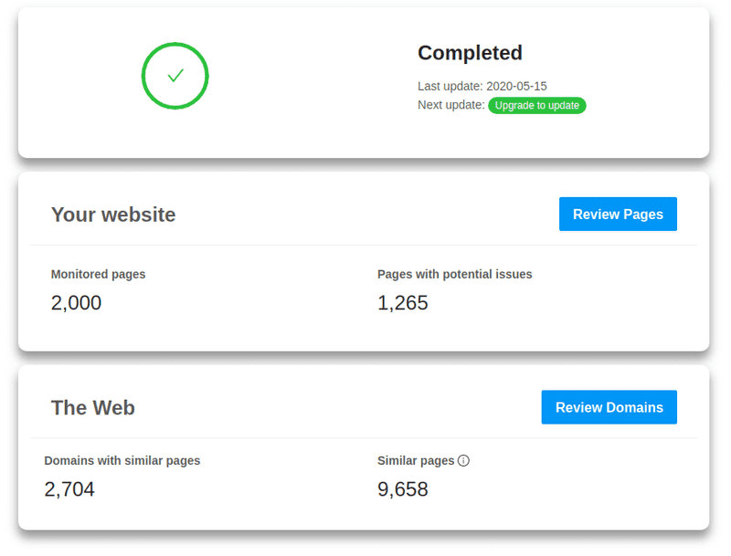Click the Similar pages label text
The image size is (731, 556).
pos(415,460)
